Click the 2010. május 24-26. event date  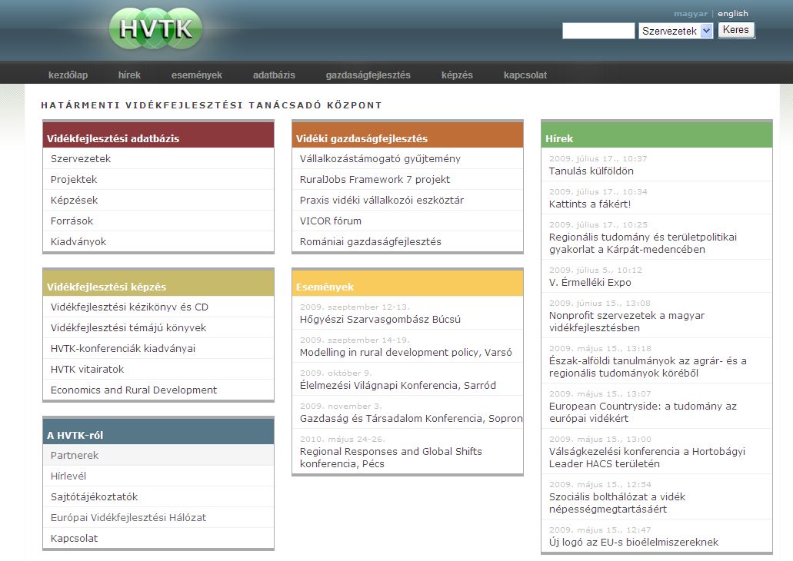click(342, 440)
